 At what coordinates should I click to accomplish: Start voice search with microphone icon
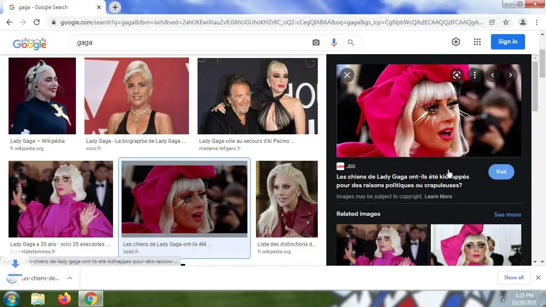[x=334, y=43]
